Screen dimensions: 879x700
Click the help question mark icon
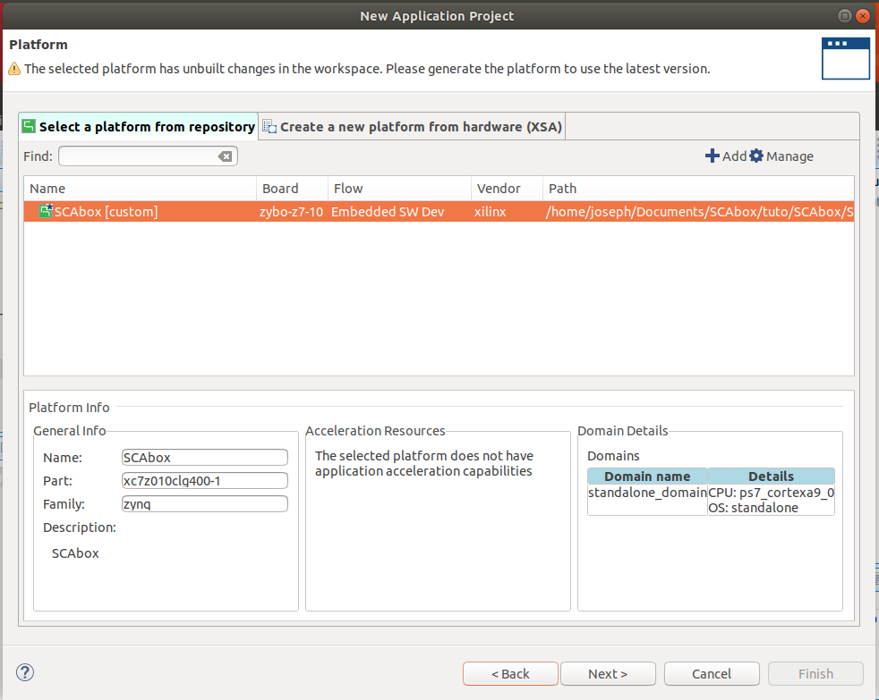click(x=25, y=673)
